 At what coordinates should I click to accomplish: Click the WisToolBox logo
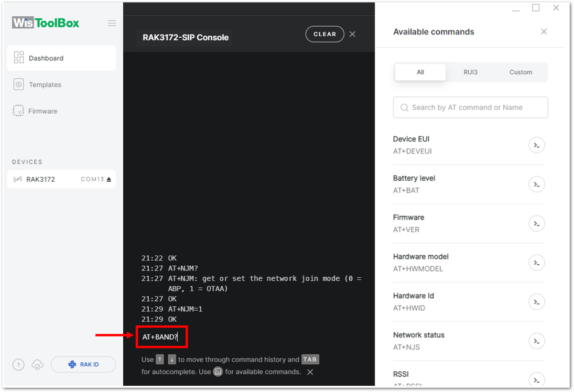46,22
